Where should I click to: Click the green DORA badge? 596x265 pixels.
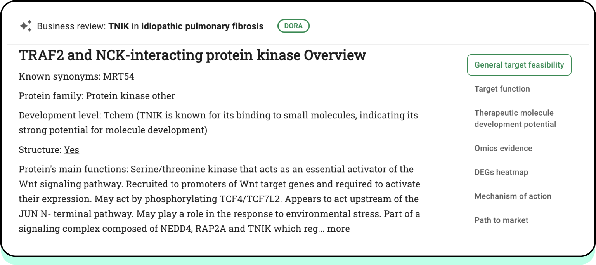293,26
